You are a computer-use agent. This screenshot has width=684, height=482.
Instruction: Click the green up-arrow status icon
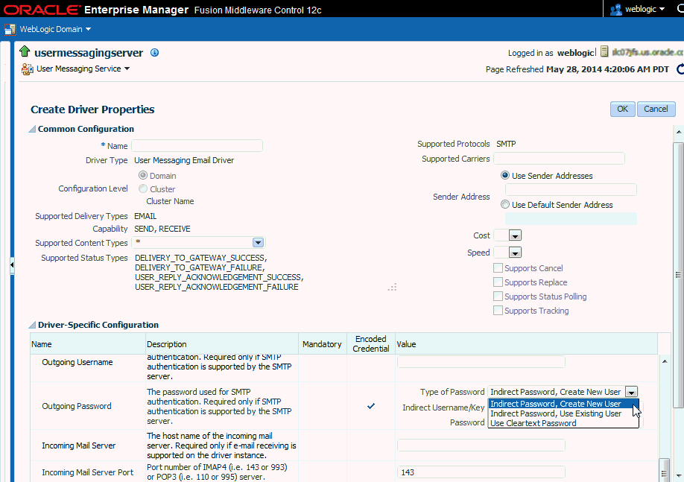(x=25, y=51)
